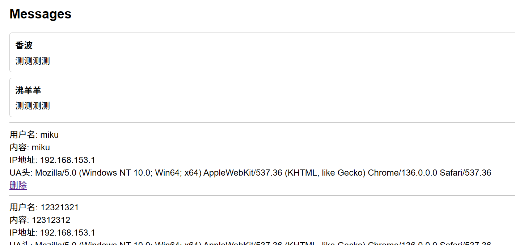Click the IP address in 12321321's entry
Viewport: 515px width, 245px height.
[x=67, y=233]
